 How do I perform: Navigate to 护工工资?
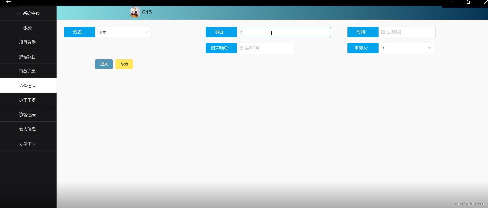coord(28,100)
